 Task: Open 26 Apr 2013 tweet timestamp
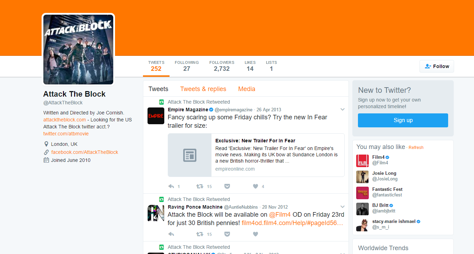[x=269, y=110]
